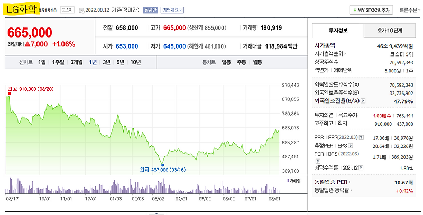The height and width of the screenshot is (215, 423).
Task: Click the 03/02 date label on chart axis
Action: [x=158, y=199]
